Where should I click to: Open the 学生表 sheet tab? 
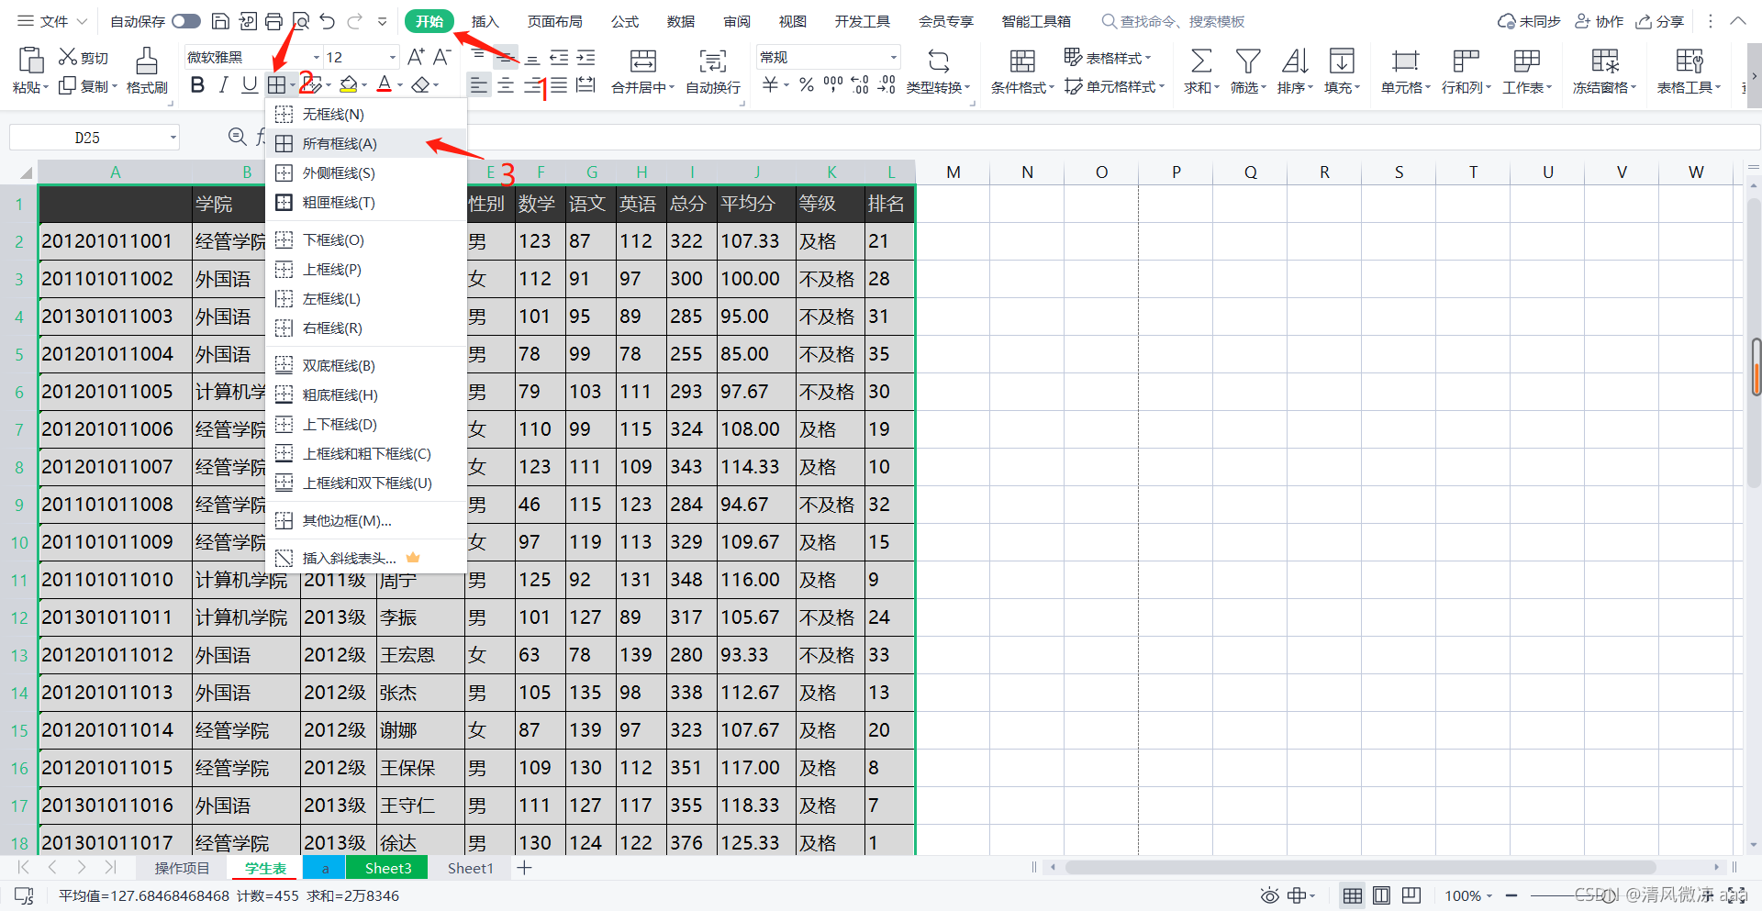(265, 868)
